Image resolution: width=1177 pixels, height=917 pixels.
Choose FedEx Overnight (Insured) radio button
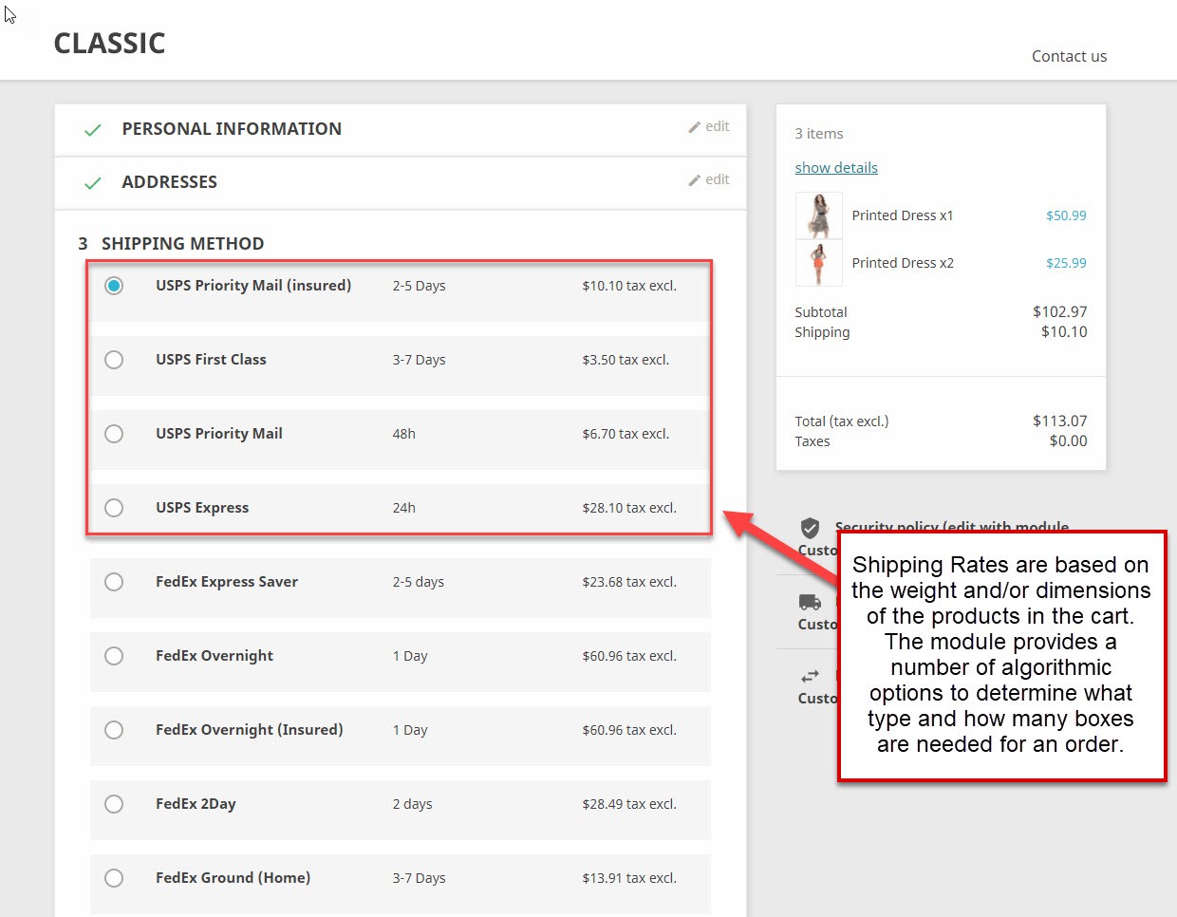[114, 730]
